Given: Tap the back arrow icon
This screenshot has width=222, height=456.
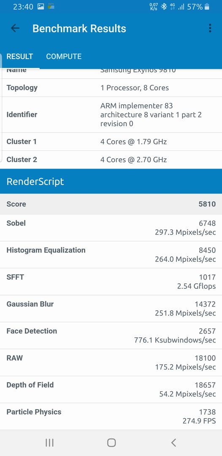Looking at the screenshot, I should point(15,28).
